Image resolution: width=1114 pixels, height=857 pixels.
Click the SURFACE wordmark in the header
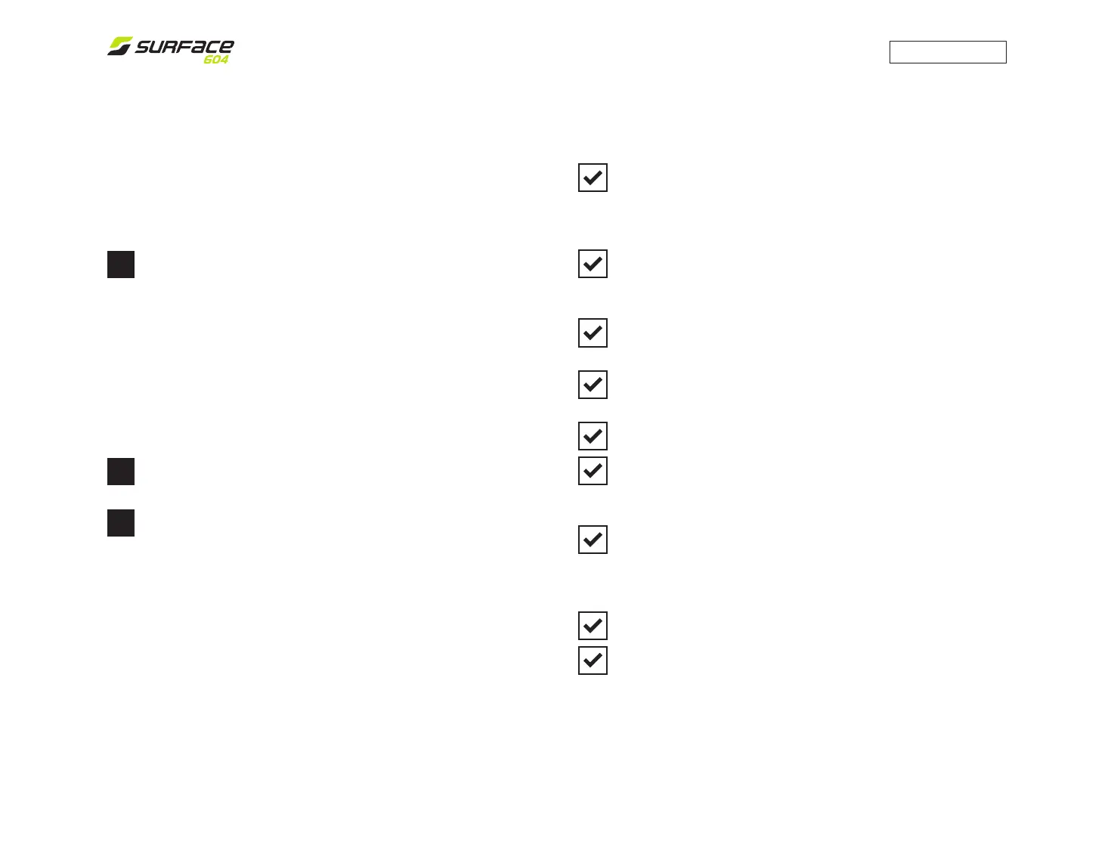(x=184, y=47)
